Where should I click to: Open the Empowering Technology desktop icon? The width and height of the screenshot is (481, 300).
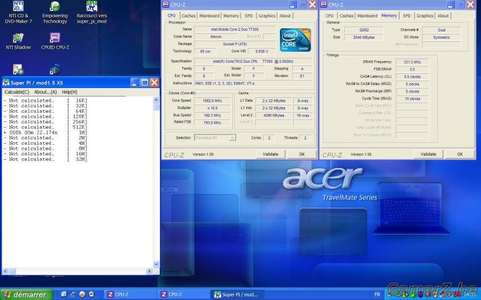55,12
